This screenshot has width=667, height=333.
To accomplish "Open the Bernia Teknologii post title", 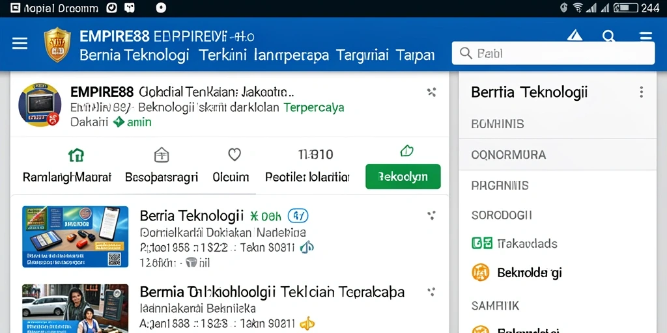I will point(192,216).
